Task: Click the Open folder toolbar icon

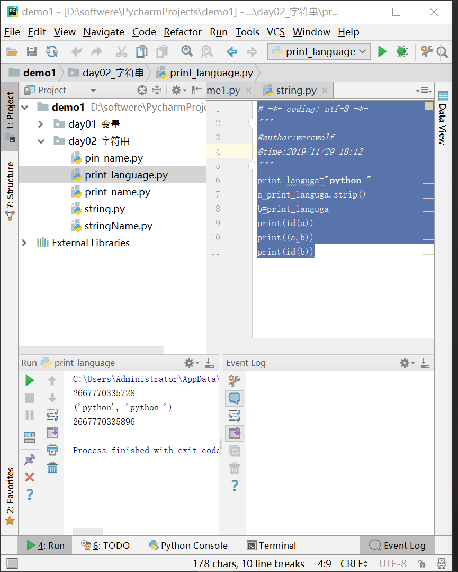Action: 12,51
